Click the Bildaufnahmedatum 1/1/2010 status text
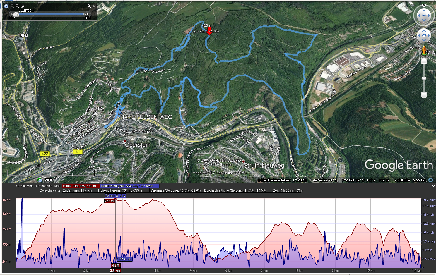436x275 pixels. [282, 180]
